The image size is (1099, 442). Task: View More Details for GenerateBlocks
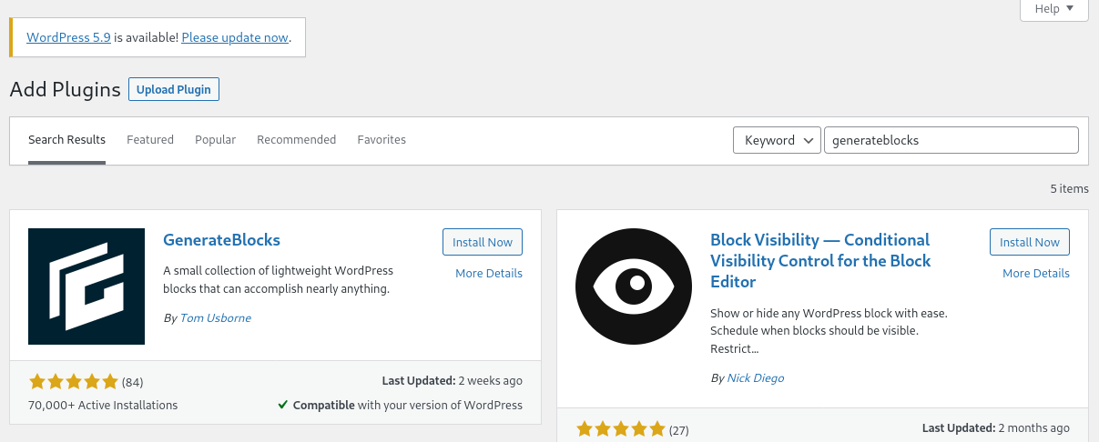(x=489, y=273)
